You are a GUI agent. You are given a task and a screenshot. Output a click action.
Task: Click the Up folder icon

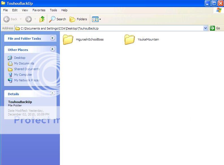pyautogui.click(x=42, y=19)
